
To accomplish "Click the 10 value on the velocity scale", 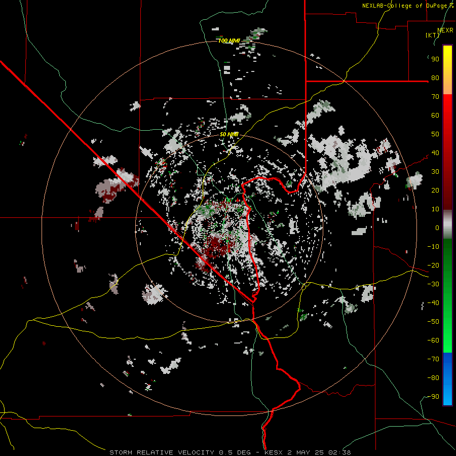I will point(435,209).
